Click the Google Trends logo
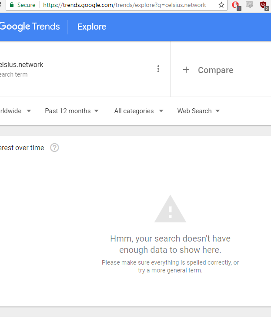 pyautogui.click(x=30, y=27)
